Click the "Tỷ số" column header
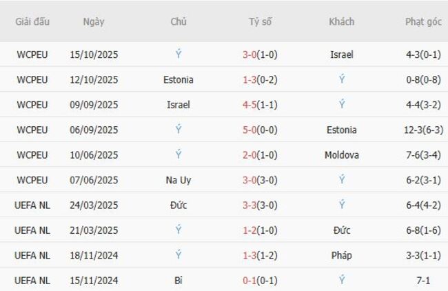The height and width of the screenshot is (291, 448). pyautogui.click(x=260, y=21)
